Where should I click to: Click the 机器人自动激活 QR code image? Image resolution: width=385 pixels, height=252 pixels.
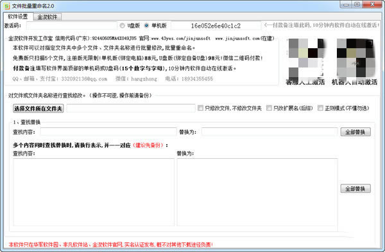(x=355, y=58)
